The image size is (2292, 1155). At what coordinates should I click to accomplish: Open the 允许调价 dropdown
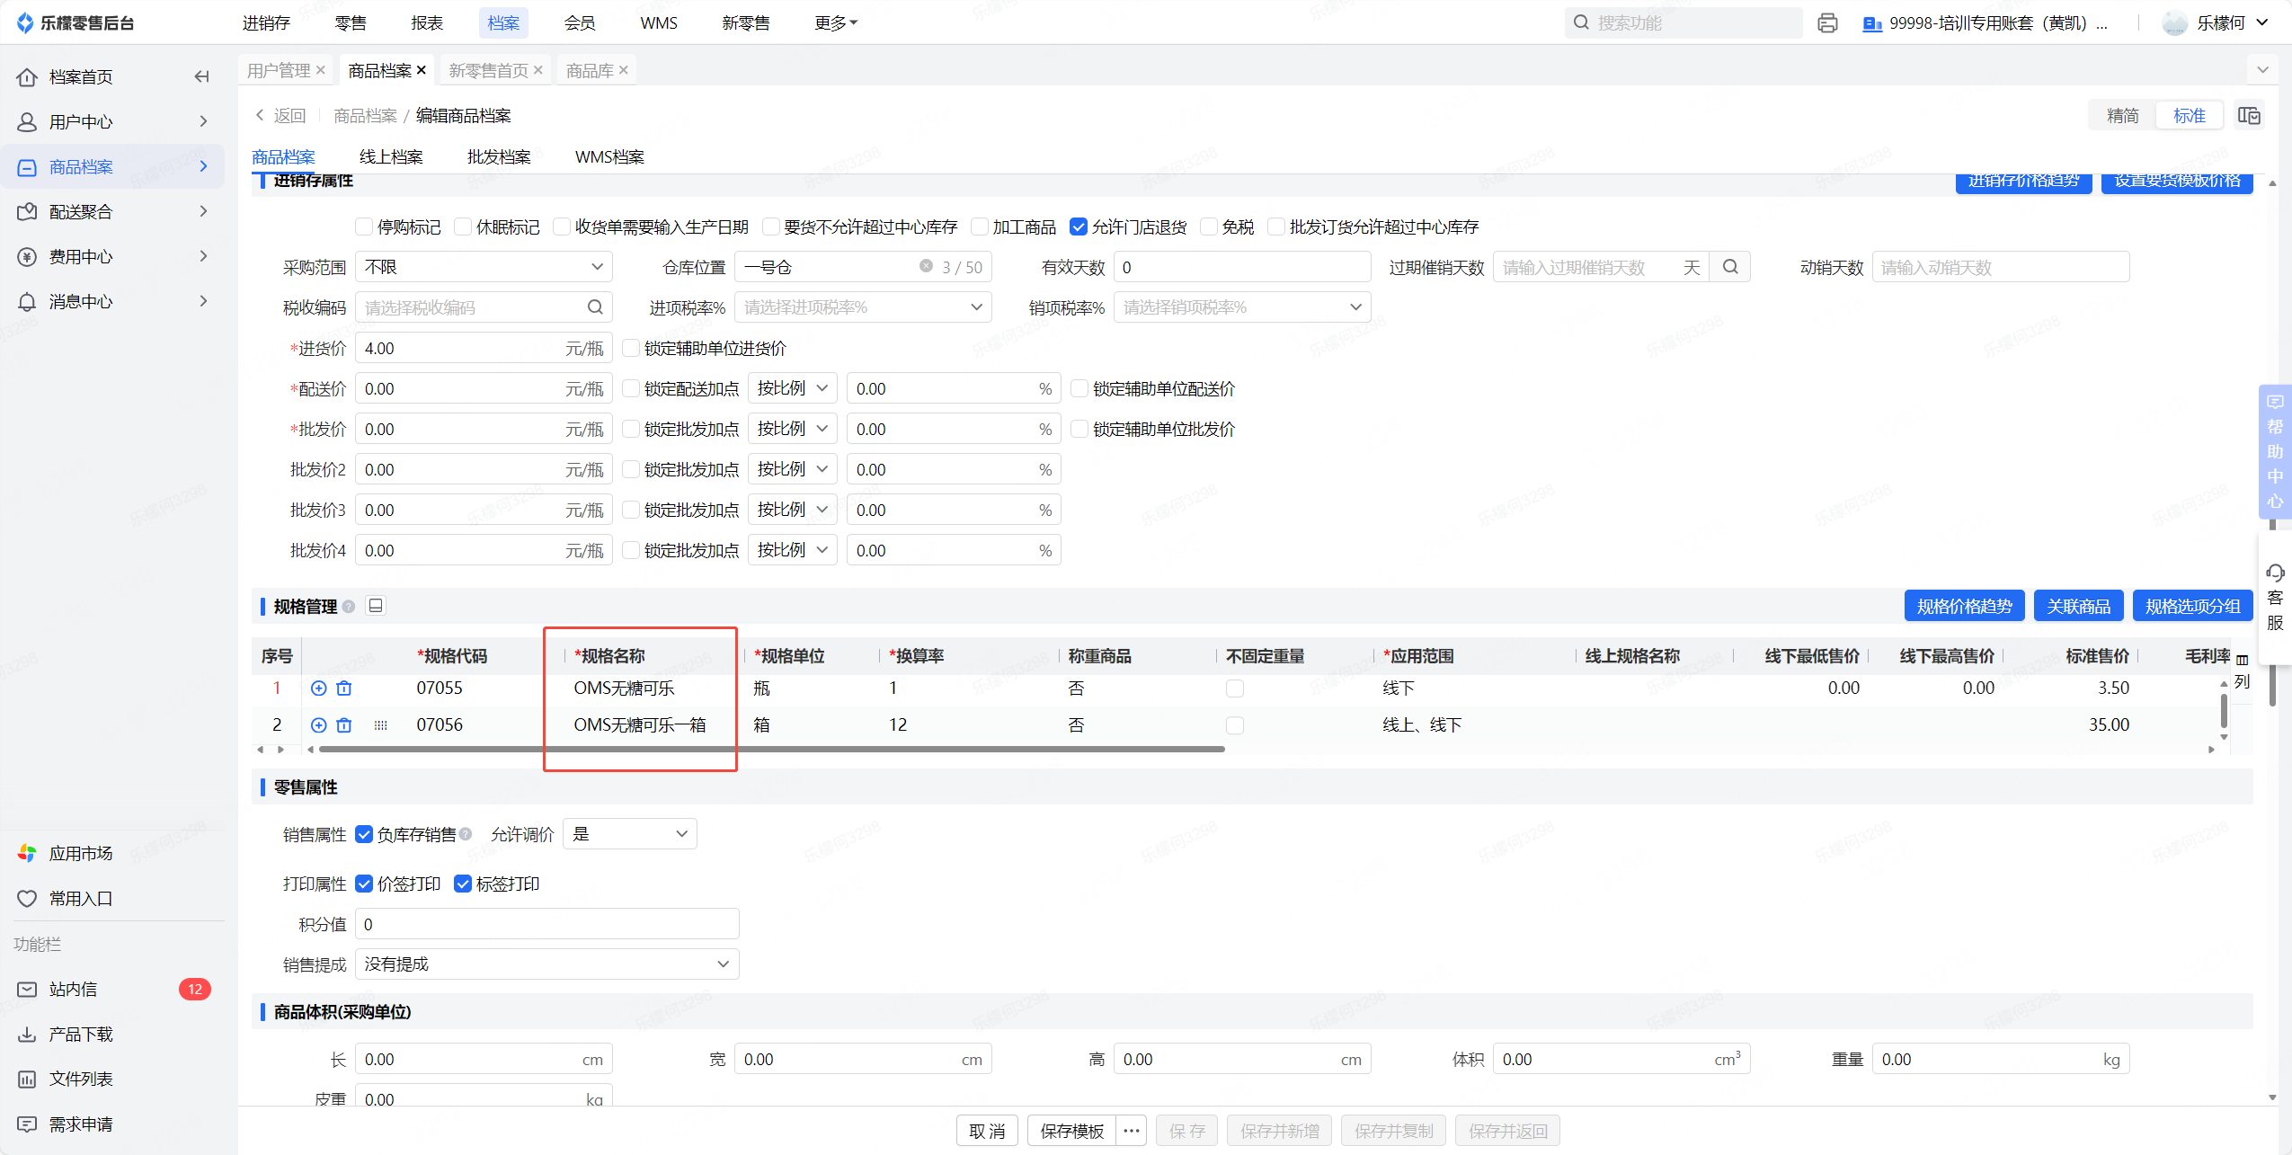[x=629, y=834]
